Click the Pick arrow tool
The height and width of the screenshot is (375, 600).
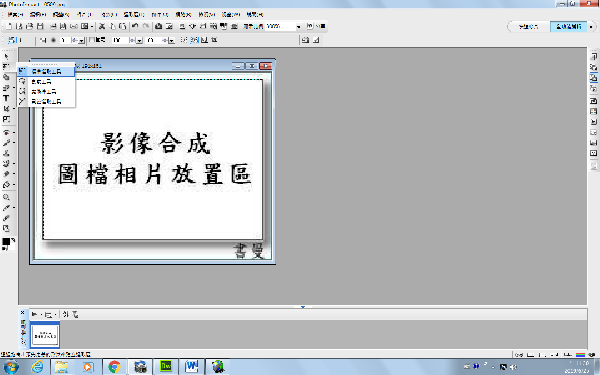click(x=6, y=56)
